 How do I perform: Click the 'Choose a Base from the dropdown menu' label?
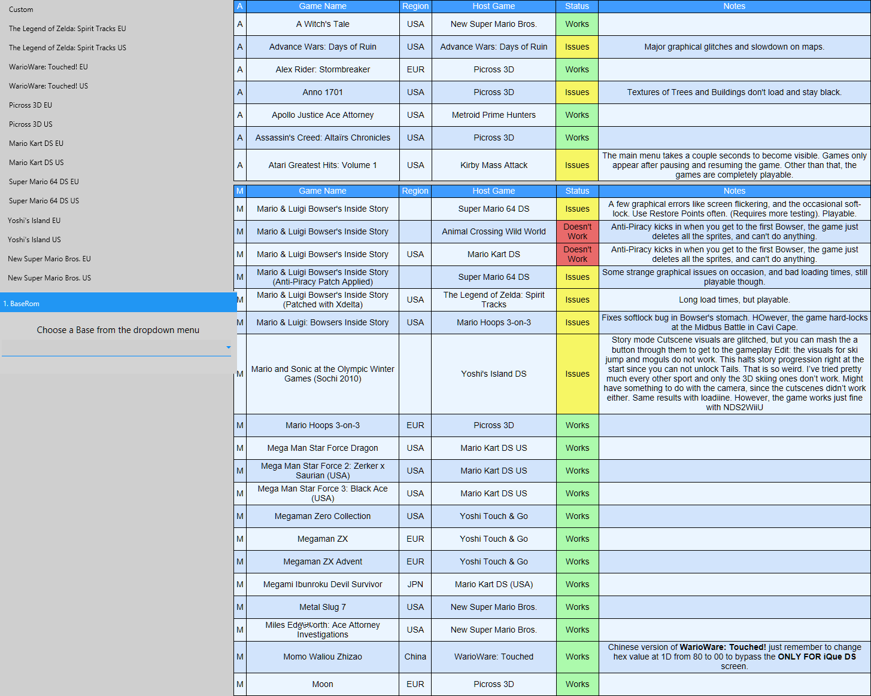click(x=118, y=330)
